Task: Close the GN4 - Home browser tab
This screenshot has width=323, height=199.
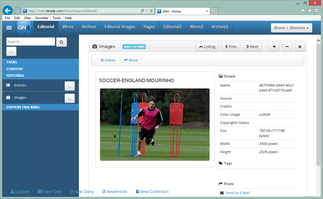Action: (207, 11)
